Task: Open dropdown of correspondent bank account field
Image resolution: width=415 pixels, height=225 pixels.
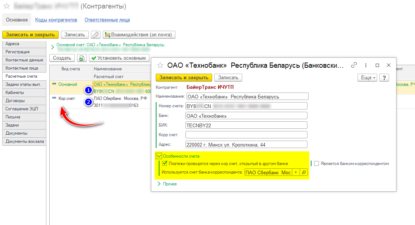Action: pyautogui.click(x=296, y=172)
